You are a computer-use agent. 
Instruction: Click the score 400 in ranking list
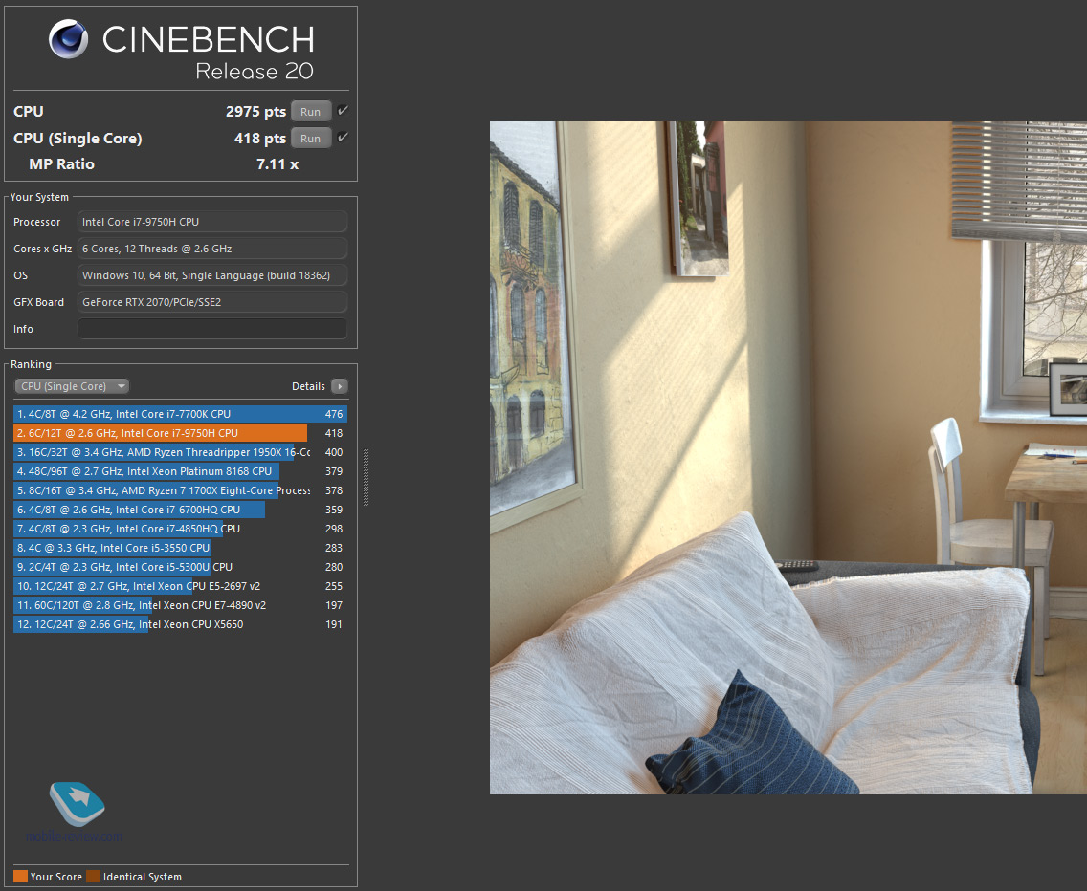[334, 452]
